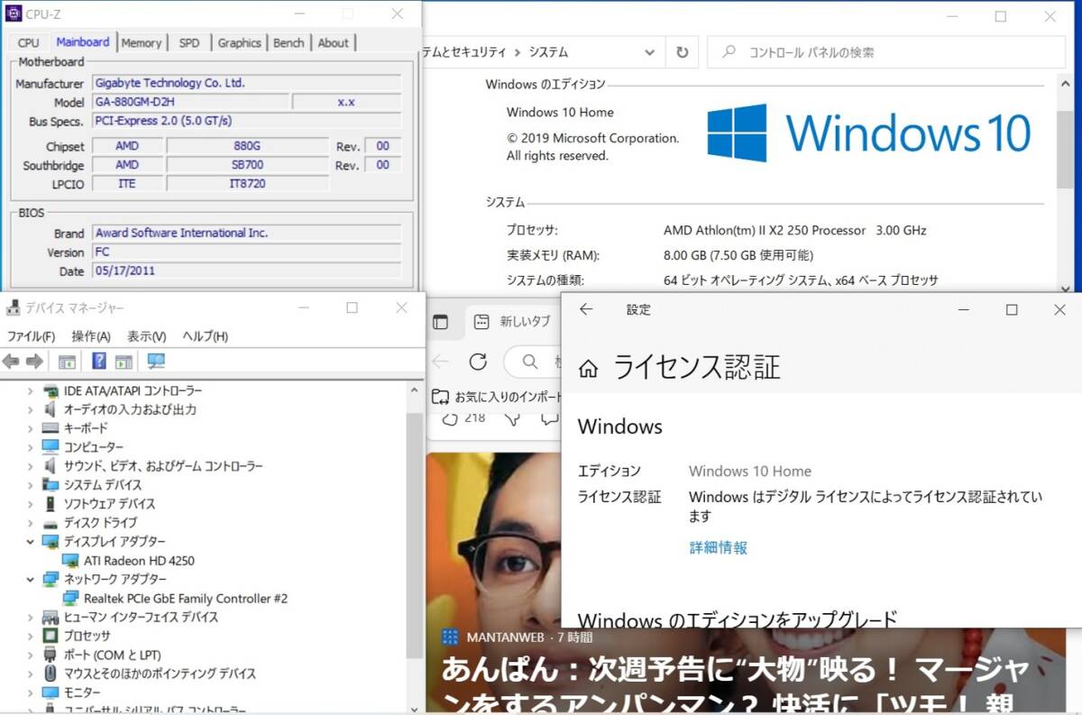Image resolution: width=1082 pixels, height=715 pixels.
Task: Select システム デバイス entry
Action: click(103, 485)
